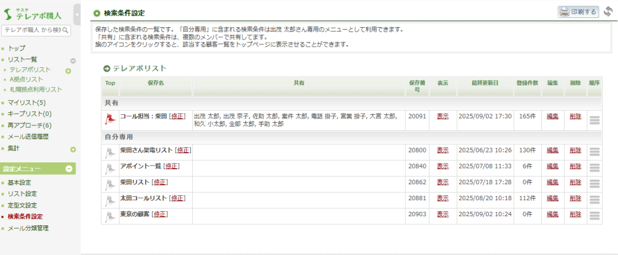Screen dimensions: 618x255
Task: Collapse the left sidebar using arrow handle
Action: coord(77,13)
